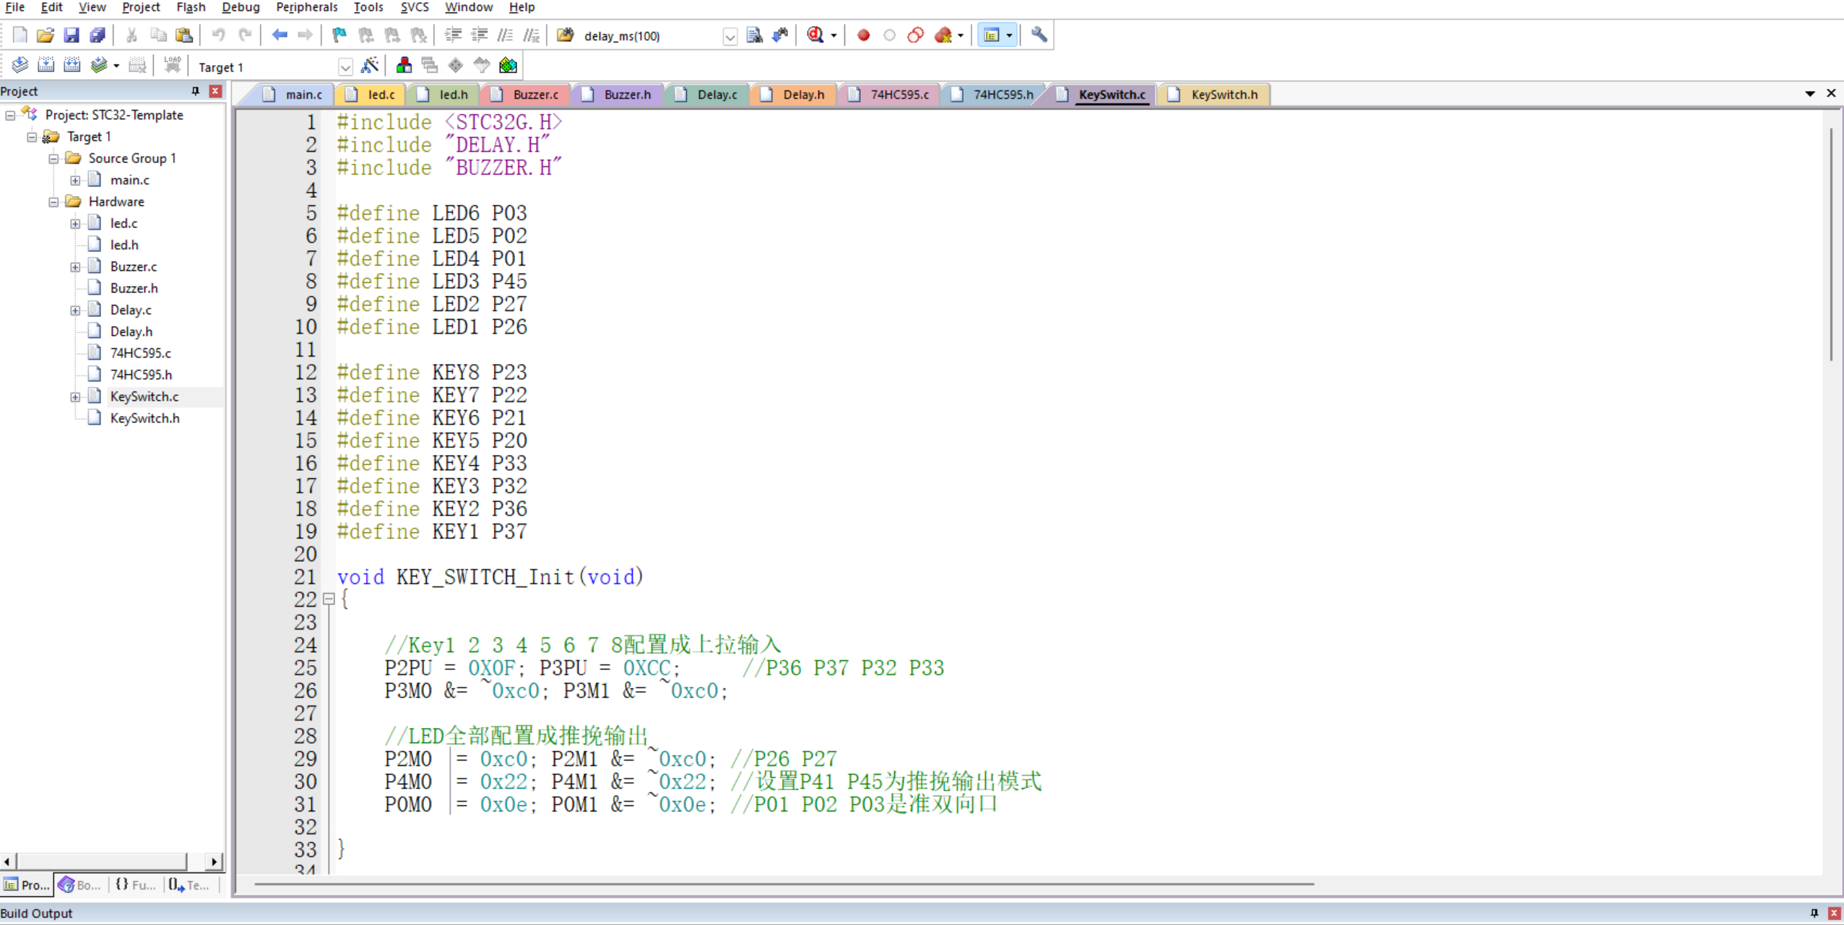Click the Batch Build layered icon
1844x925 pixels.
(x=99, y=66)
